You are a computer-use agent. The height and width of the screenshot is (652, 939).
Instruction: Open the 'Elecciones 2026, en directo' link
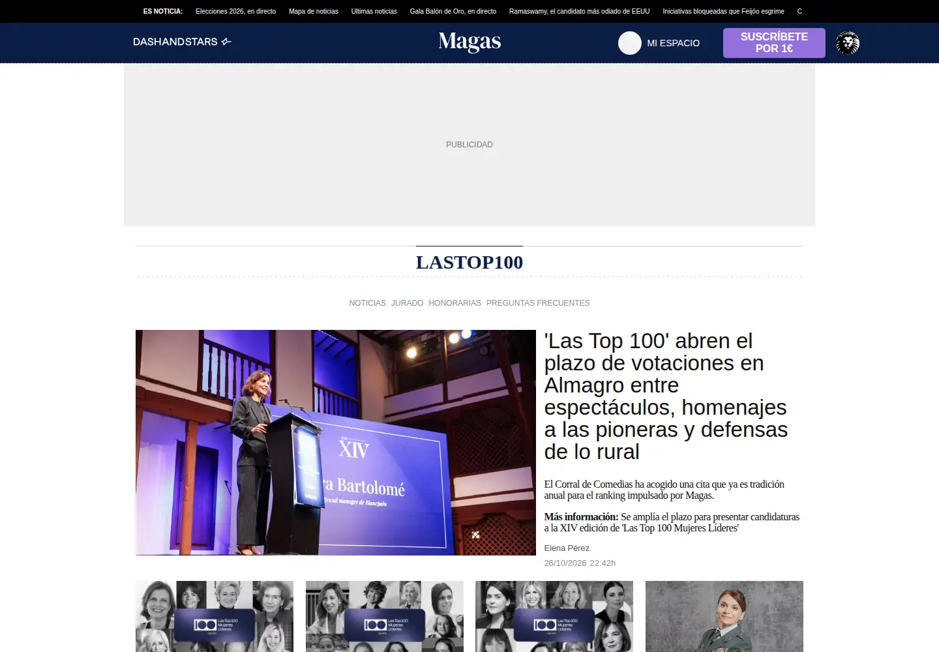[x=235, y=11]
